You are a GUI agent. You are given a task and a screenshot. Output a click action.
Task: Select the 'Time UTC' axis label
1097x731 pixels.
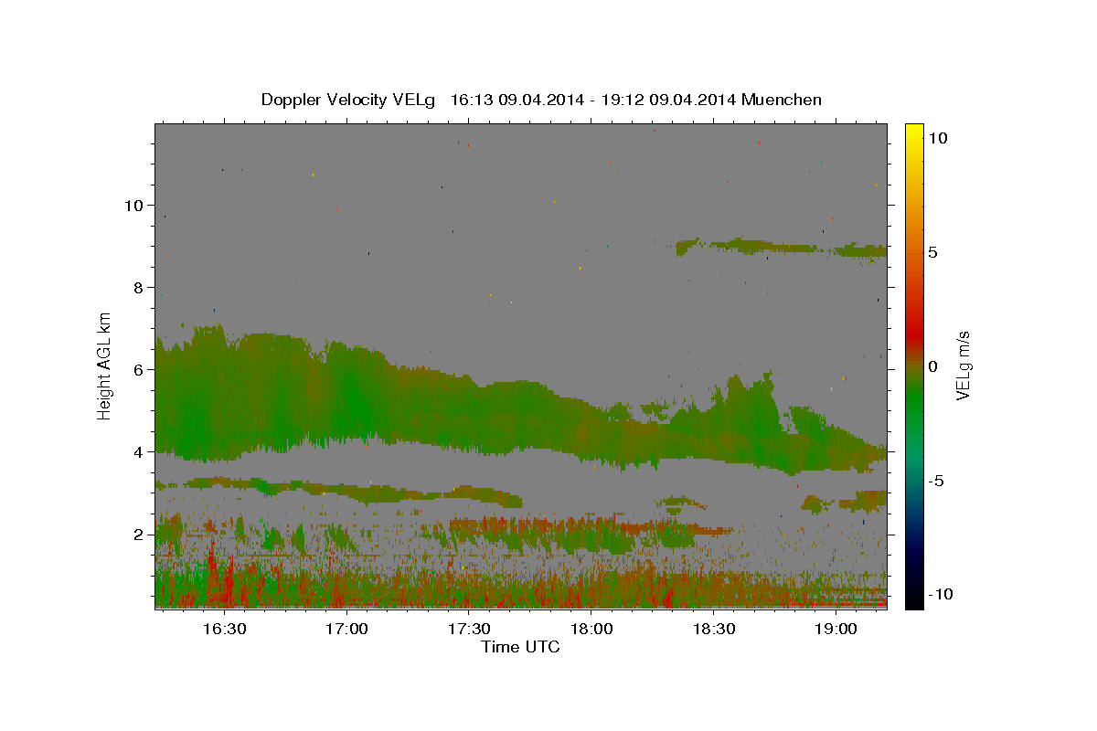[x=520, y=647]
